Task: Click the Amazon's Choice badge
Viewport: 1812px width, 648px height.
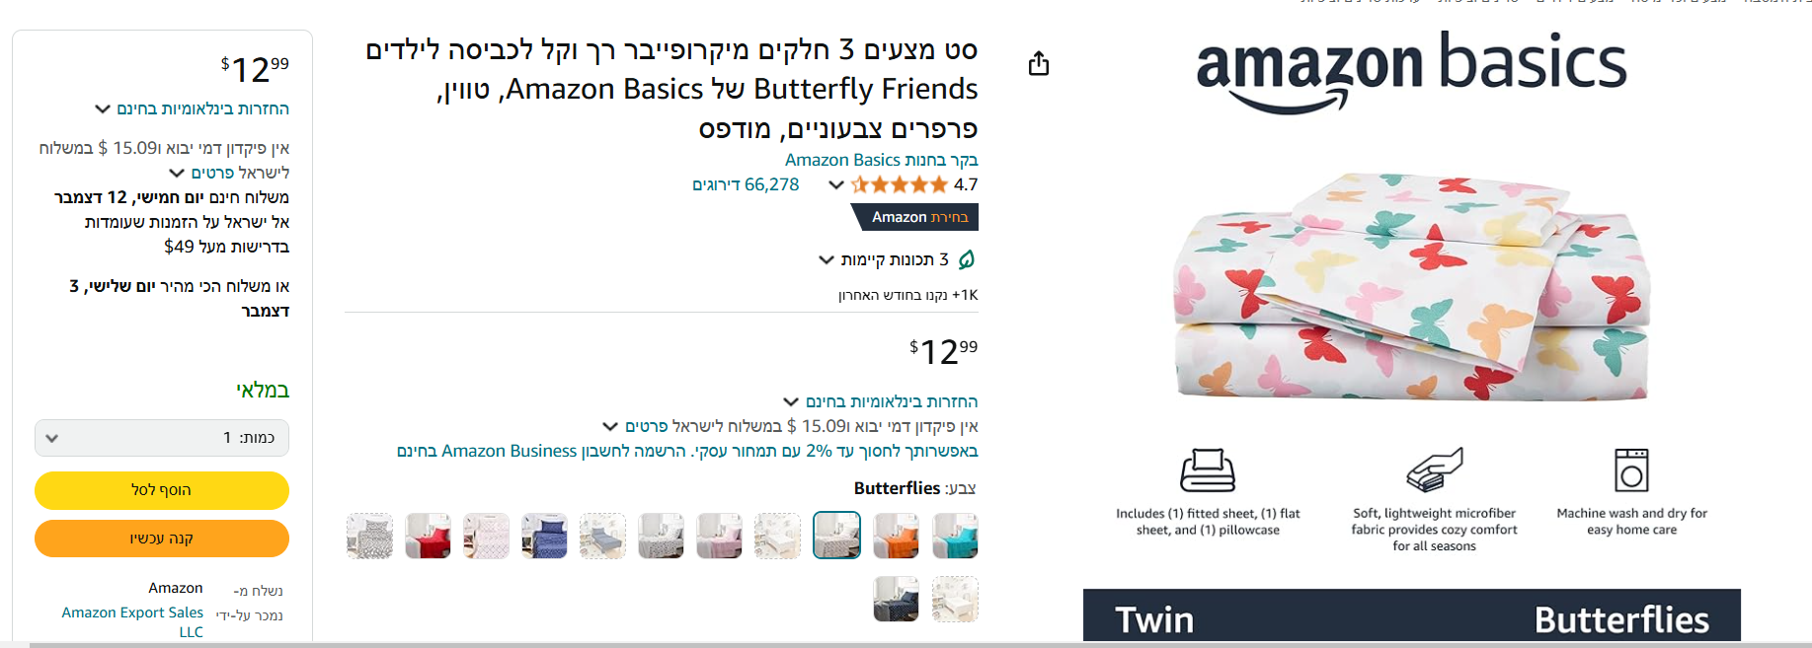Action: pyautogui.click(x=914, y=217)
